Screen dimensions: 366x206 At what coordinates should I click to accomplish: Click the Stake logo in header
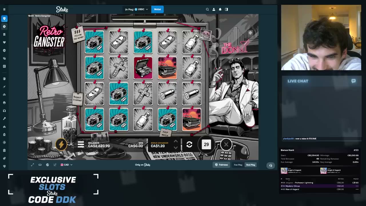coord(62,9)
